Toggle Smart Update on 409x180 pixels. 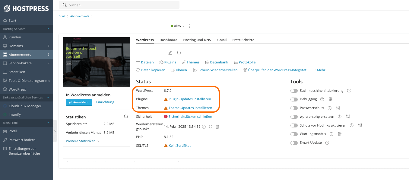[294, 143]
